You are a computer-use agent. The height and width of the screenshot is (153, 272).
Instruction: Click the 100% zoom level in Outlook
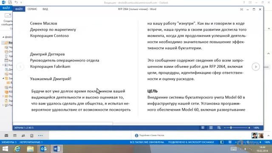[x=267, y=142]
